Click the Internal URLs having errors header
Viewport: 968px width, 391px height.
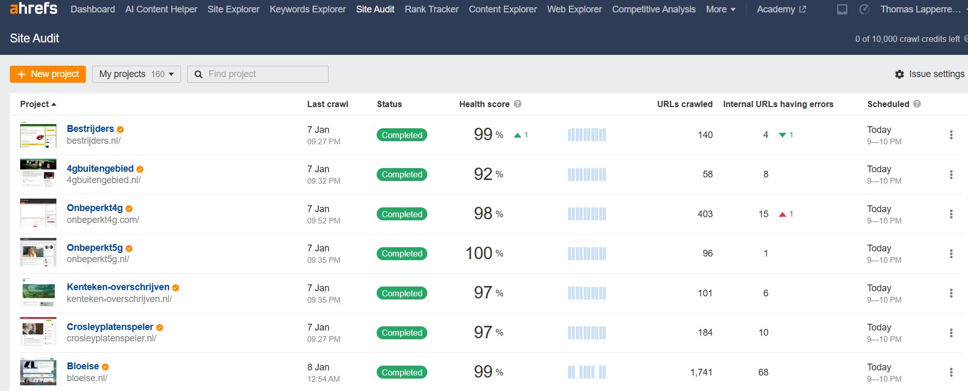click(x=778, y=104)
